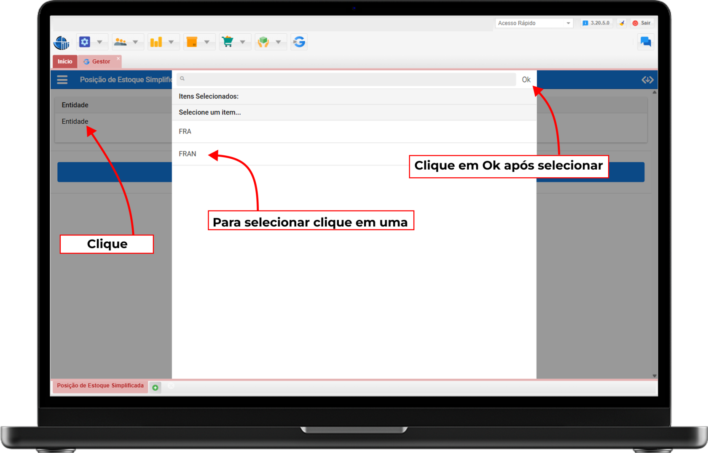The width and height of the screenshot is (708, 453).
Task: Open the orange stock box icon
Action: pos(192,42)
